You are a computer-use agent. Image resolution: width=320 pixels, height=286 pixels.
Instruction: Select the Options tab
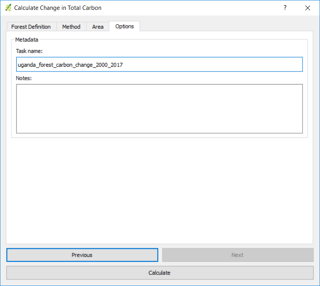[124, 26]
